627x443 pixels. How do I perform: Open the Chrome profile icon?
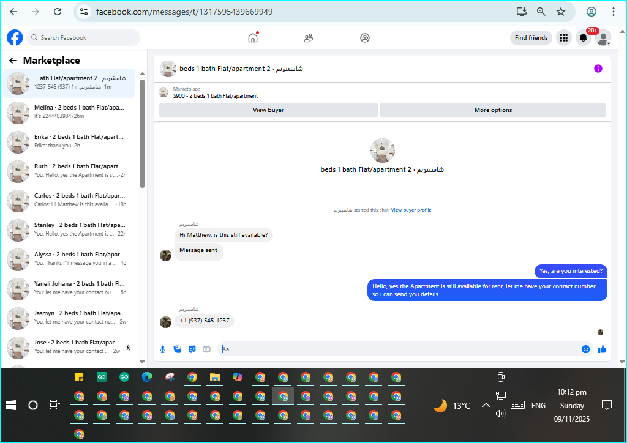click(591, 12)
